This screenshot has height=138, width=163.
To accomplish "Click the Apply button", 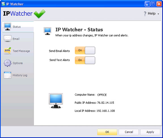I will pos(150,132).
